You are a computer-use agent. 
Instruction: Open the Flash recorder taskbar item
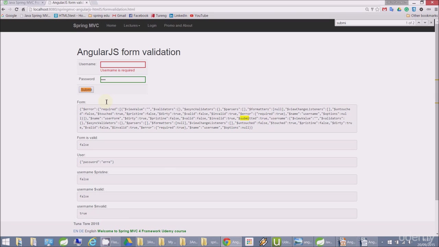pyautogui.click(x=110, y=242)
